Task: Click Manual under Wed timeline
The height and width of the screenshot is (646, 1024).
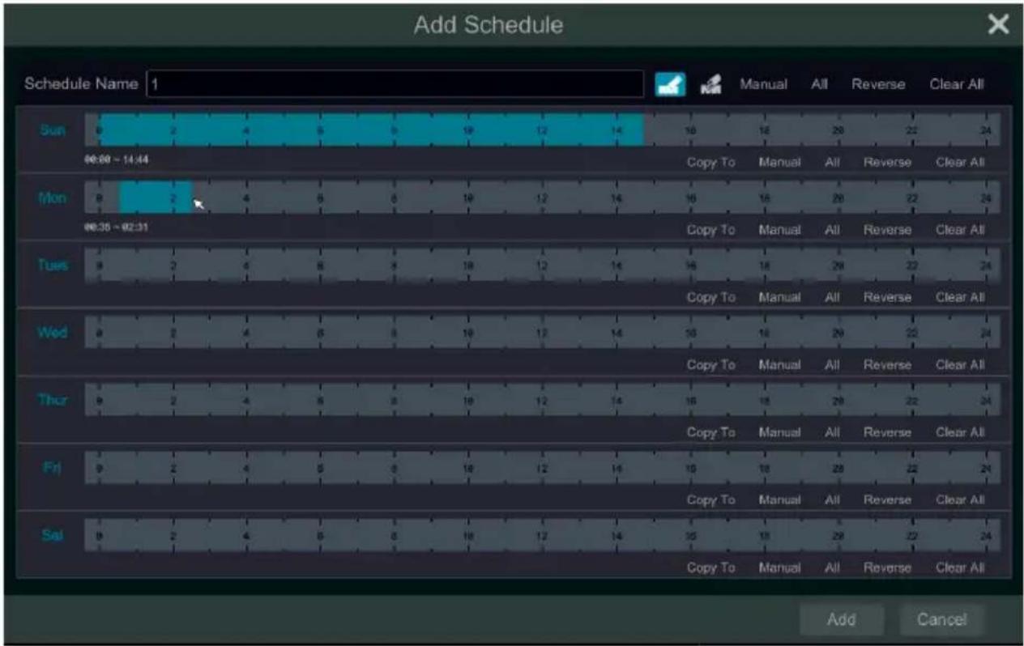Action: pyautogui.click(x=779, y=365)
